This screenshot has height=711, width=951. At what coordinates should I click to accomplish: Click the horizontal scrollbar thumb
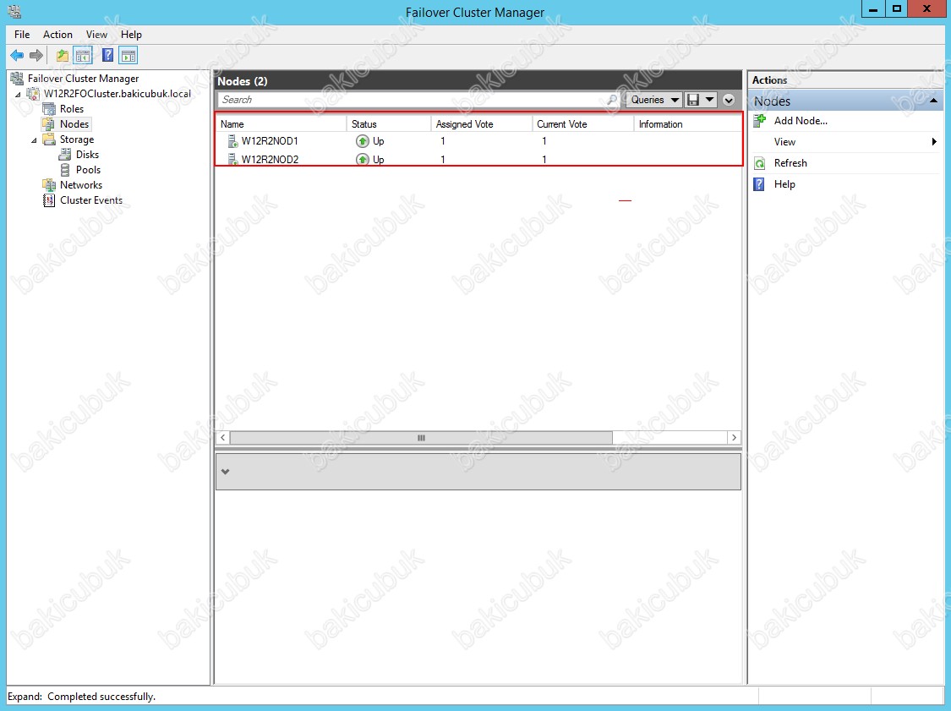[421, 437]
